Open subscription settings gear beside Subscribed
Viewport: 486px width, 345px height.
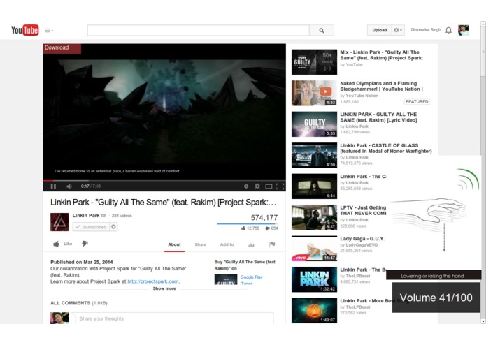click(113, 227)
